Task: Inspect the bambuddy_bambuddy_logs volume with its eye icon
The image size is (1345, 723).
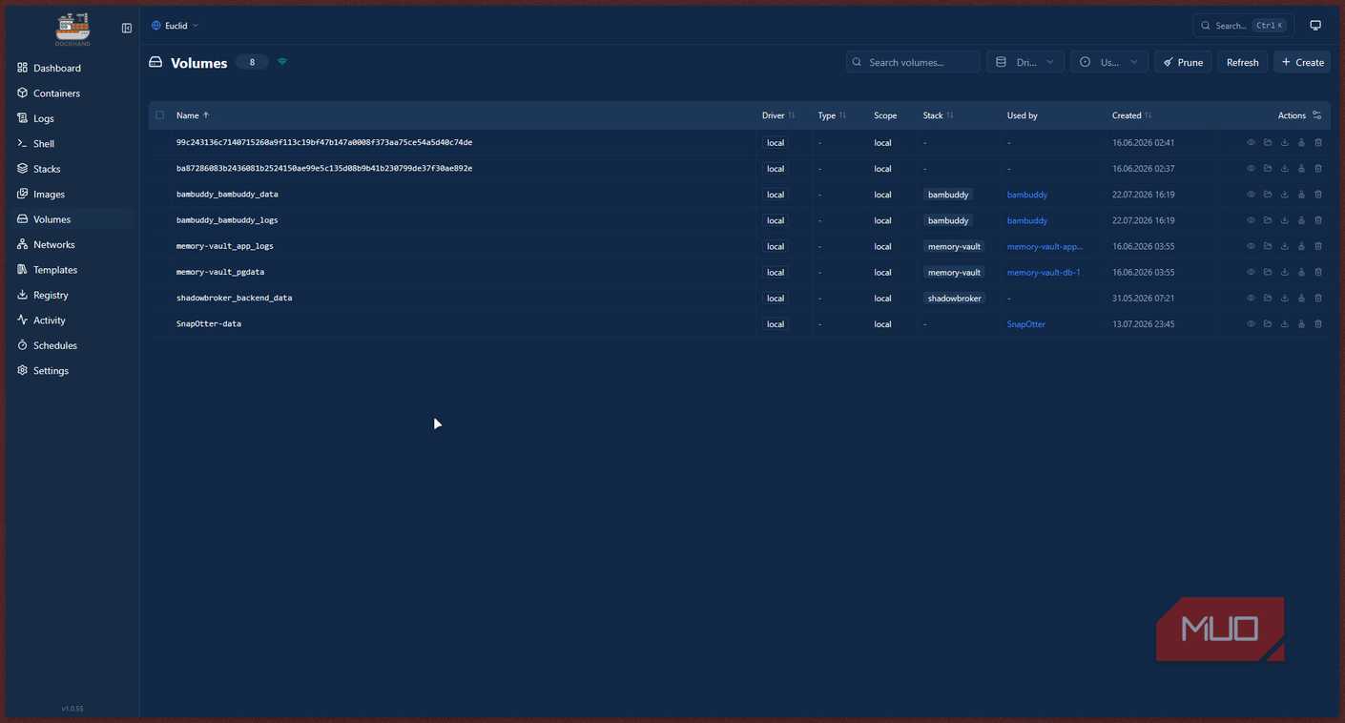Action: coord(1251,220)
